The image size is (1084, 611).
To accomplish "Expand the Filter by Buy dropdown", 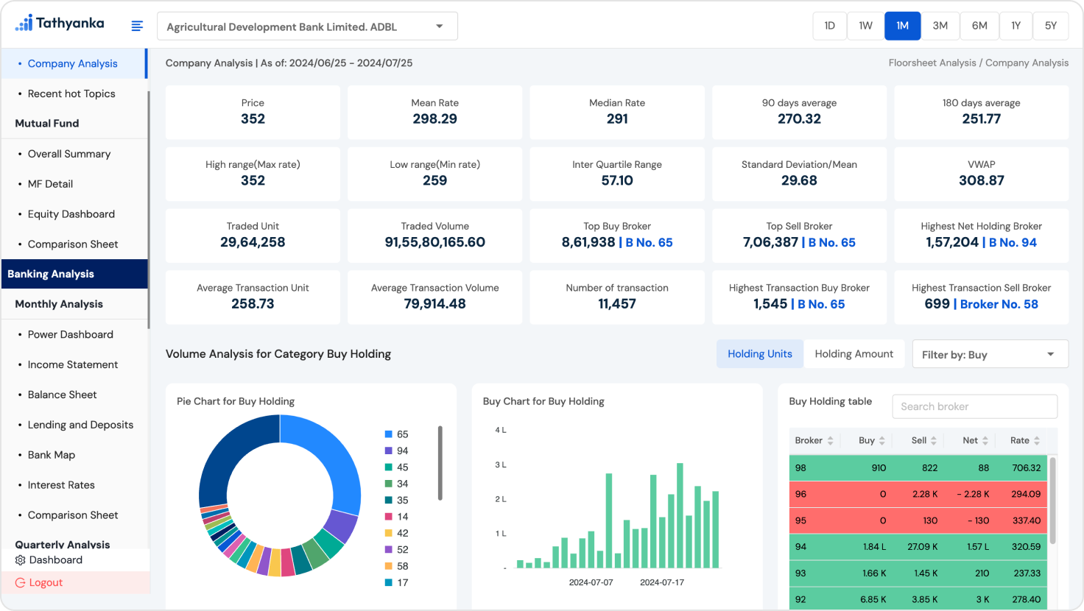I will (x=990, y=354).
